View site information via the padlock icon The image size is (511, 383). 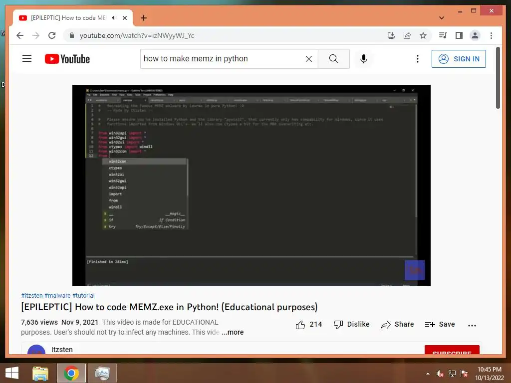pyautogui.click(x=72, y=35)
